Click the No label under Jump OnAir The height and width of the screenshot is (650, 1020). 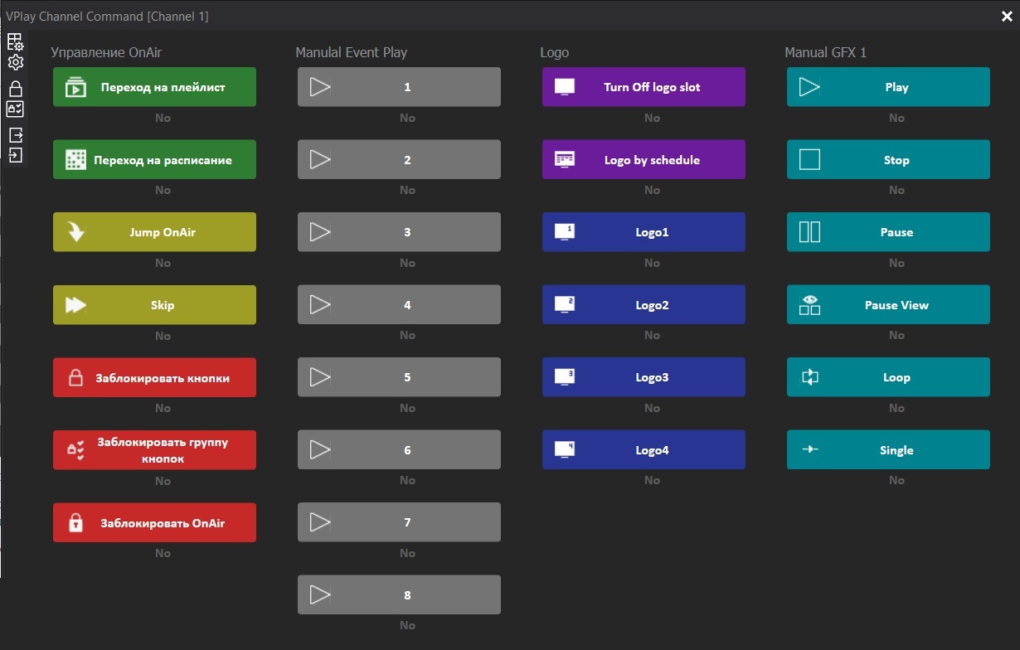[x=163, y=263]
